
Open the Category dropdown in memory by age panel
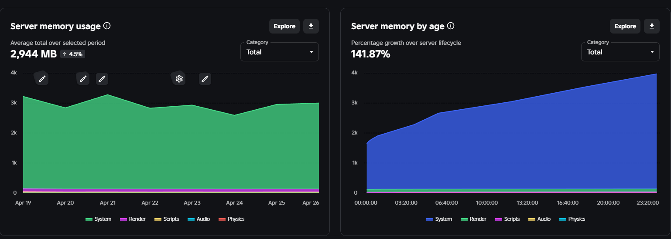(620, 52)
